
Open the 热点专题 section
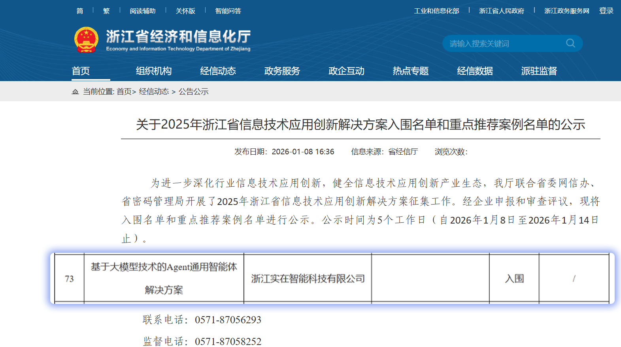[x=411, y=71]
